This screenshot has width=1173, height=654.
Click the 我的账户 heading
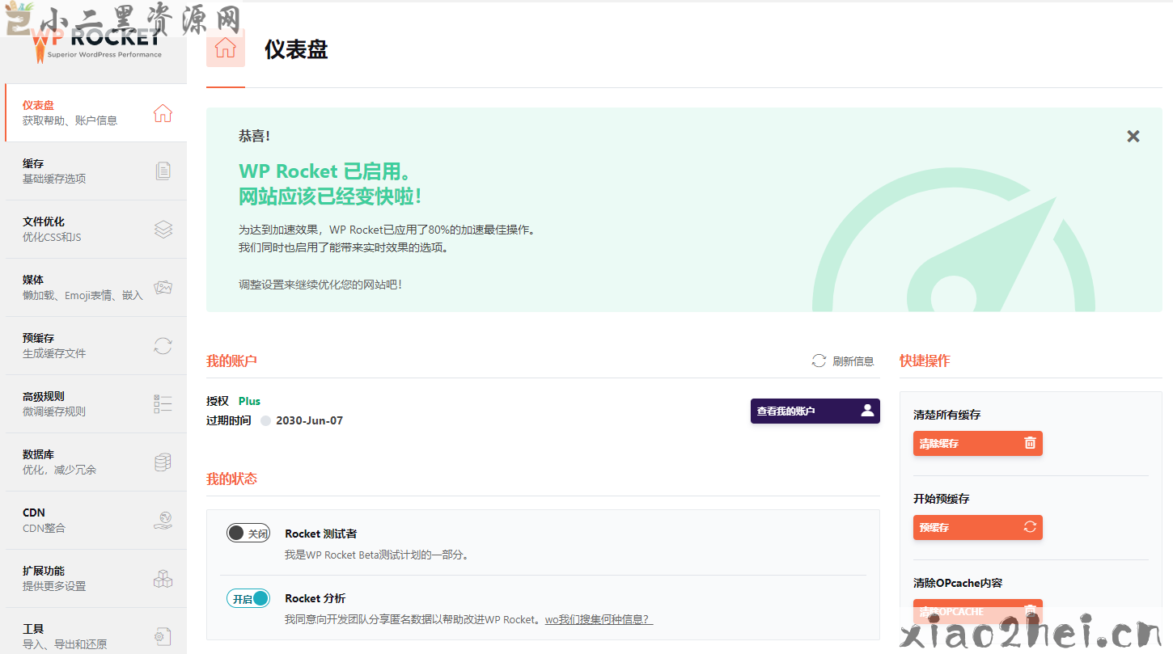click(x=231, y=361)
